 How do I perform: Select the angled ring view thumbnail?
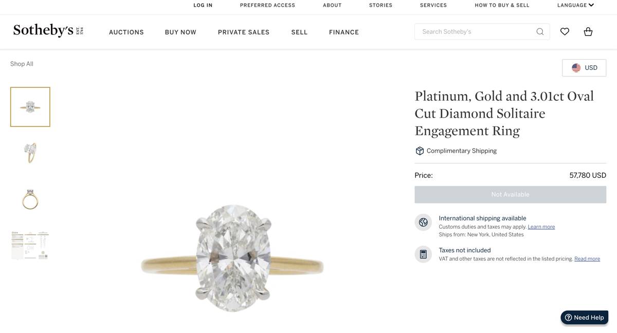(x=30, y=153)
